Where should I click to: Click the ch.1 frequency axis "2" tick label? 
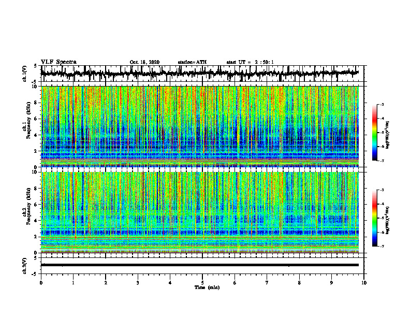point(36,151)
